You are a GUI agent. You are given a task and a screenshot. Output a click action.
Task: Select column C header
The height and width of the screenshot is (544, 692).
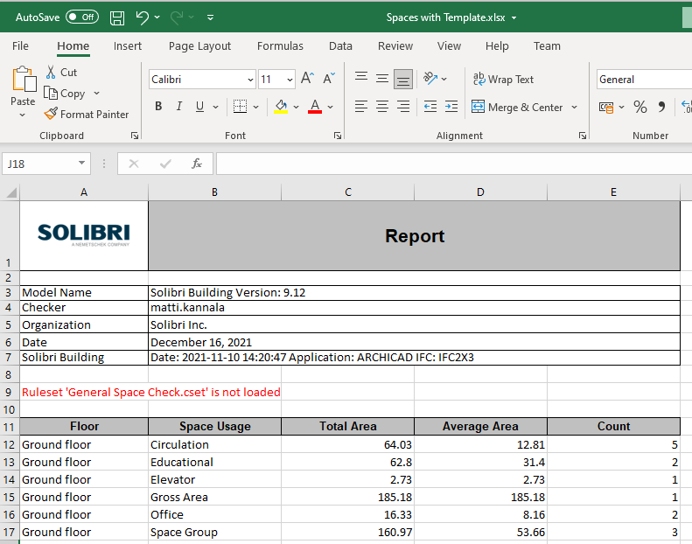[x=348, y=192]
